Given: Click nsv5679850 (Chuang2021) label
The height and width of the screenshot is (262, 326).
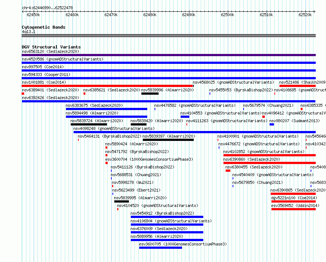Looking at the screenshot, I should pyautogui.click(x=258, y=182).
